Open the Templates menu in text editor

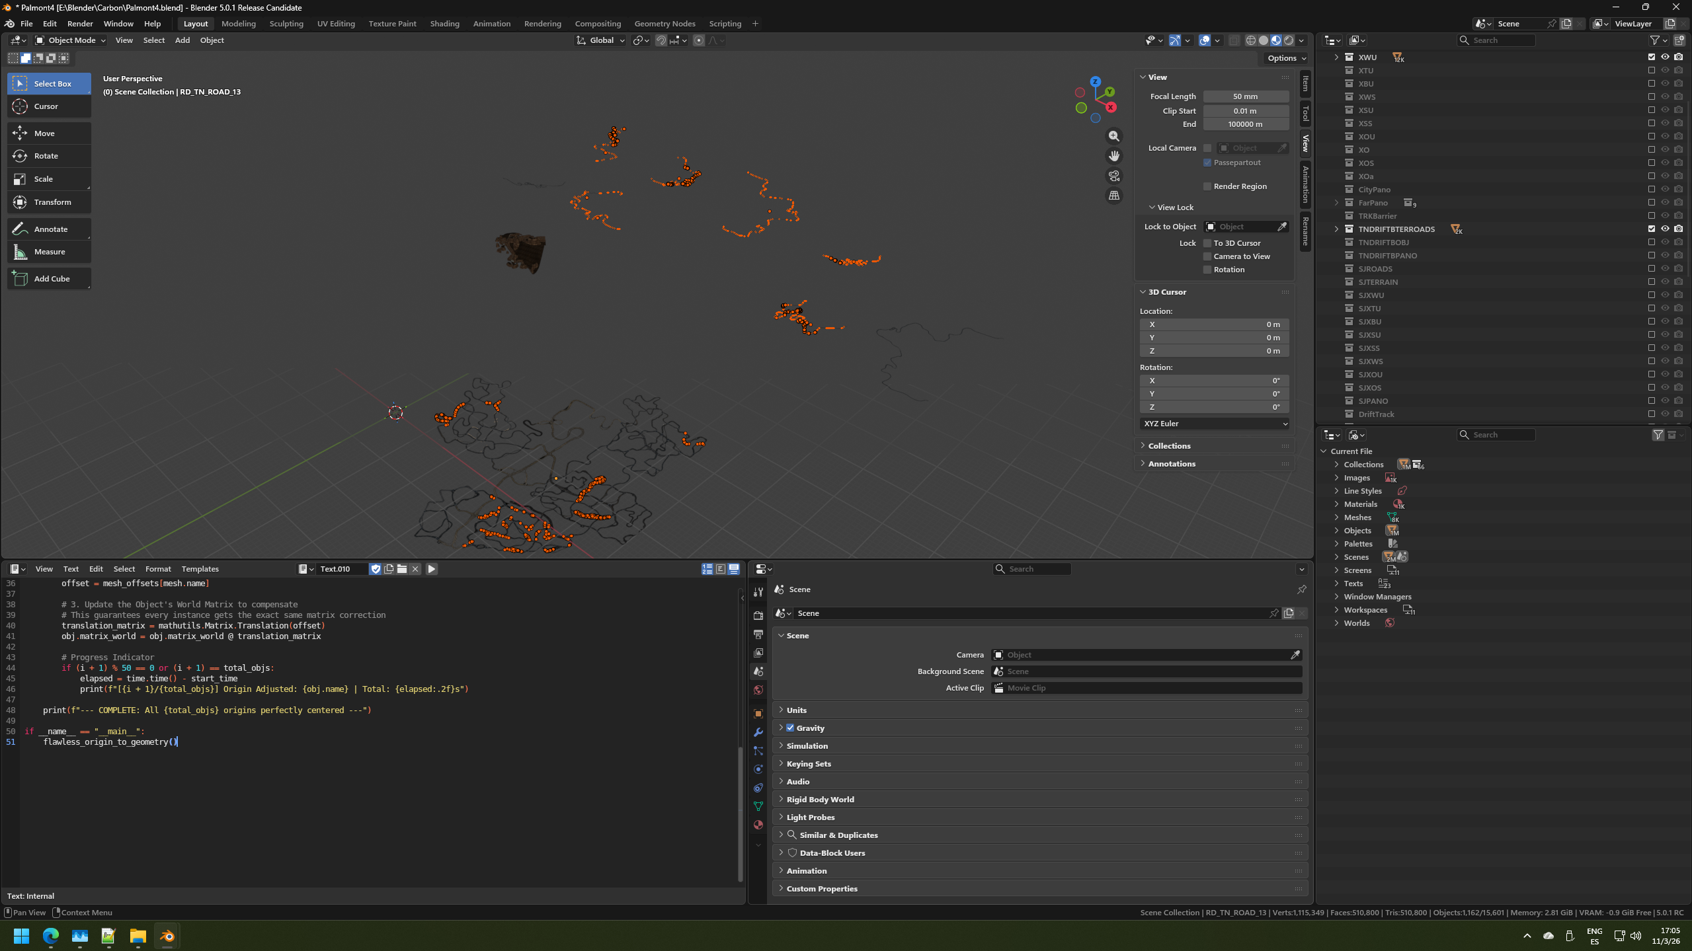pos(200,569)
